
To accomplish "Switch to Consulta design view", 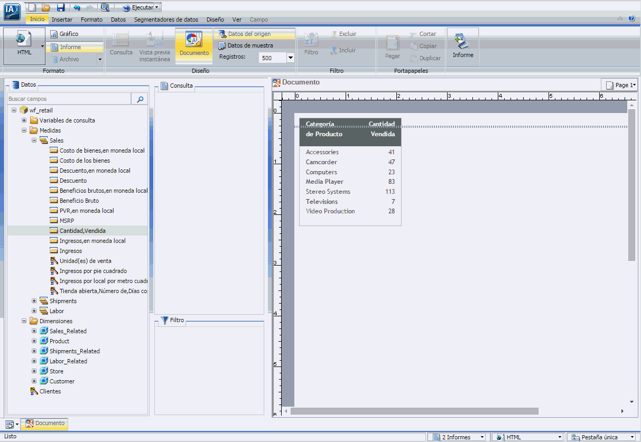I will point(121,44).
